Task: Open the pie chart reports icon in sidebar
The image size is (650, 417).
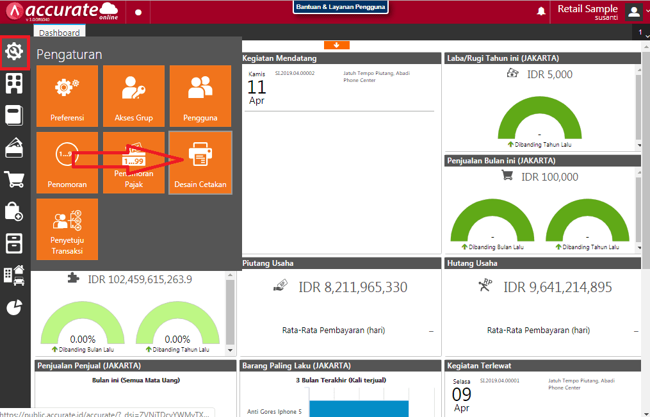Action: coord(14,307)
